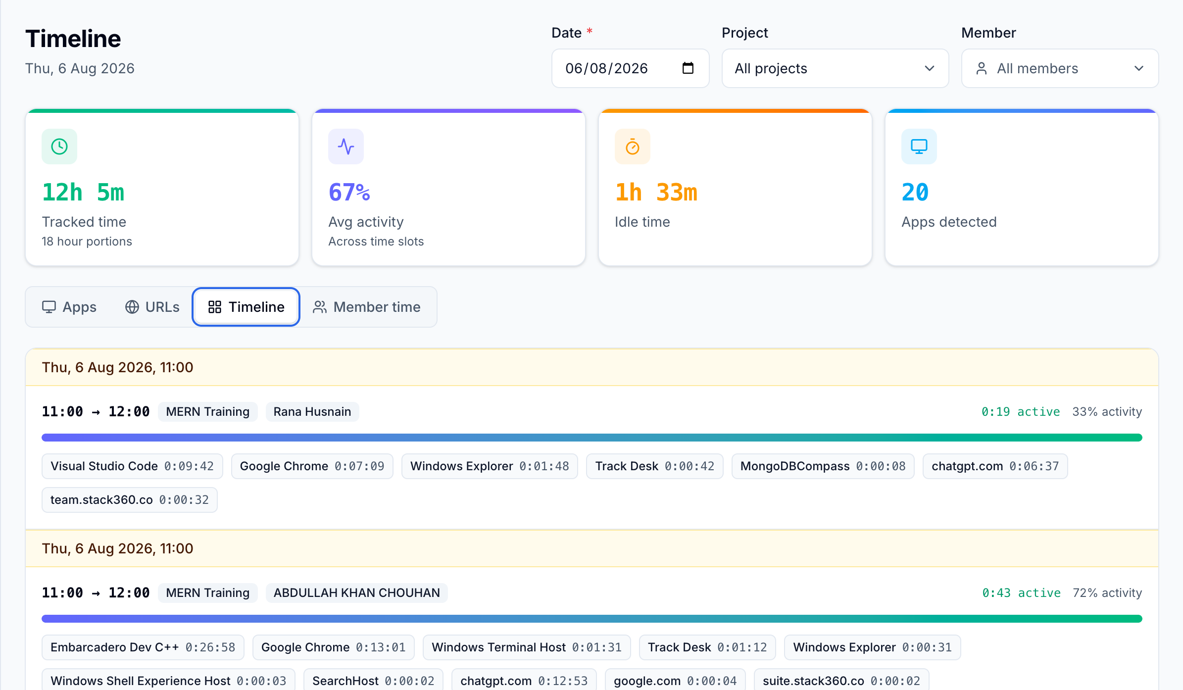This screenshot has height=690, width=1183.
Task: Open the All members dropdown chevron
Action: [1139, 68]
